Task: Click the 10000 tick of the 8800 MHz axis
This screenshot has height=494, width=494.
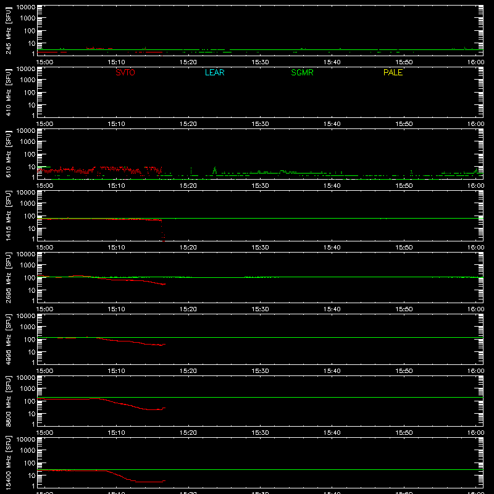Action: pos(26,378)
